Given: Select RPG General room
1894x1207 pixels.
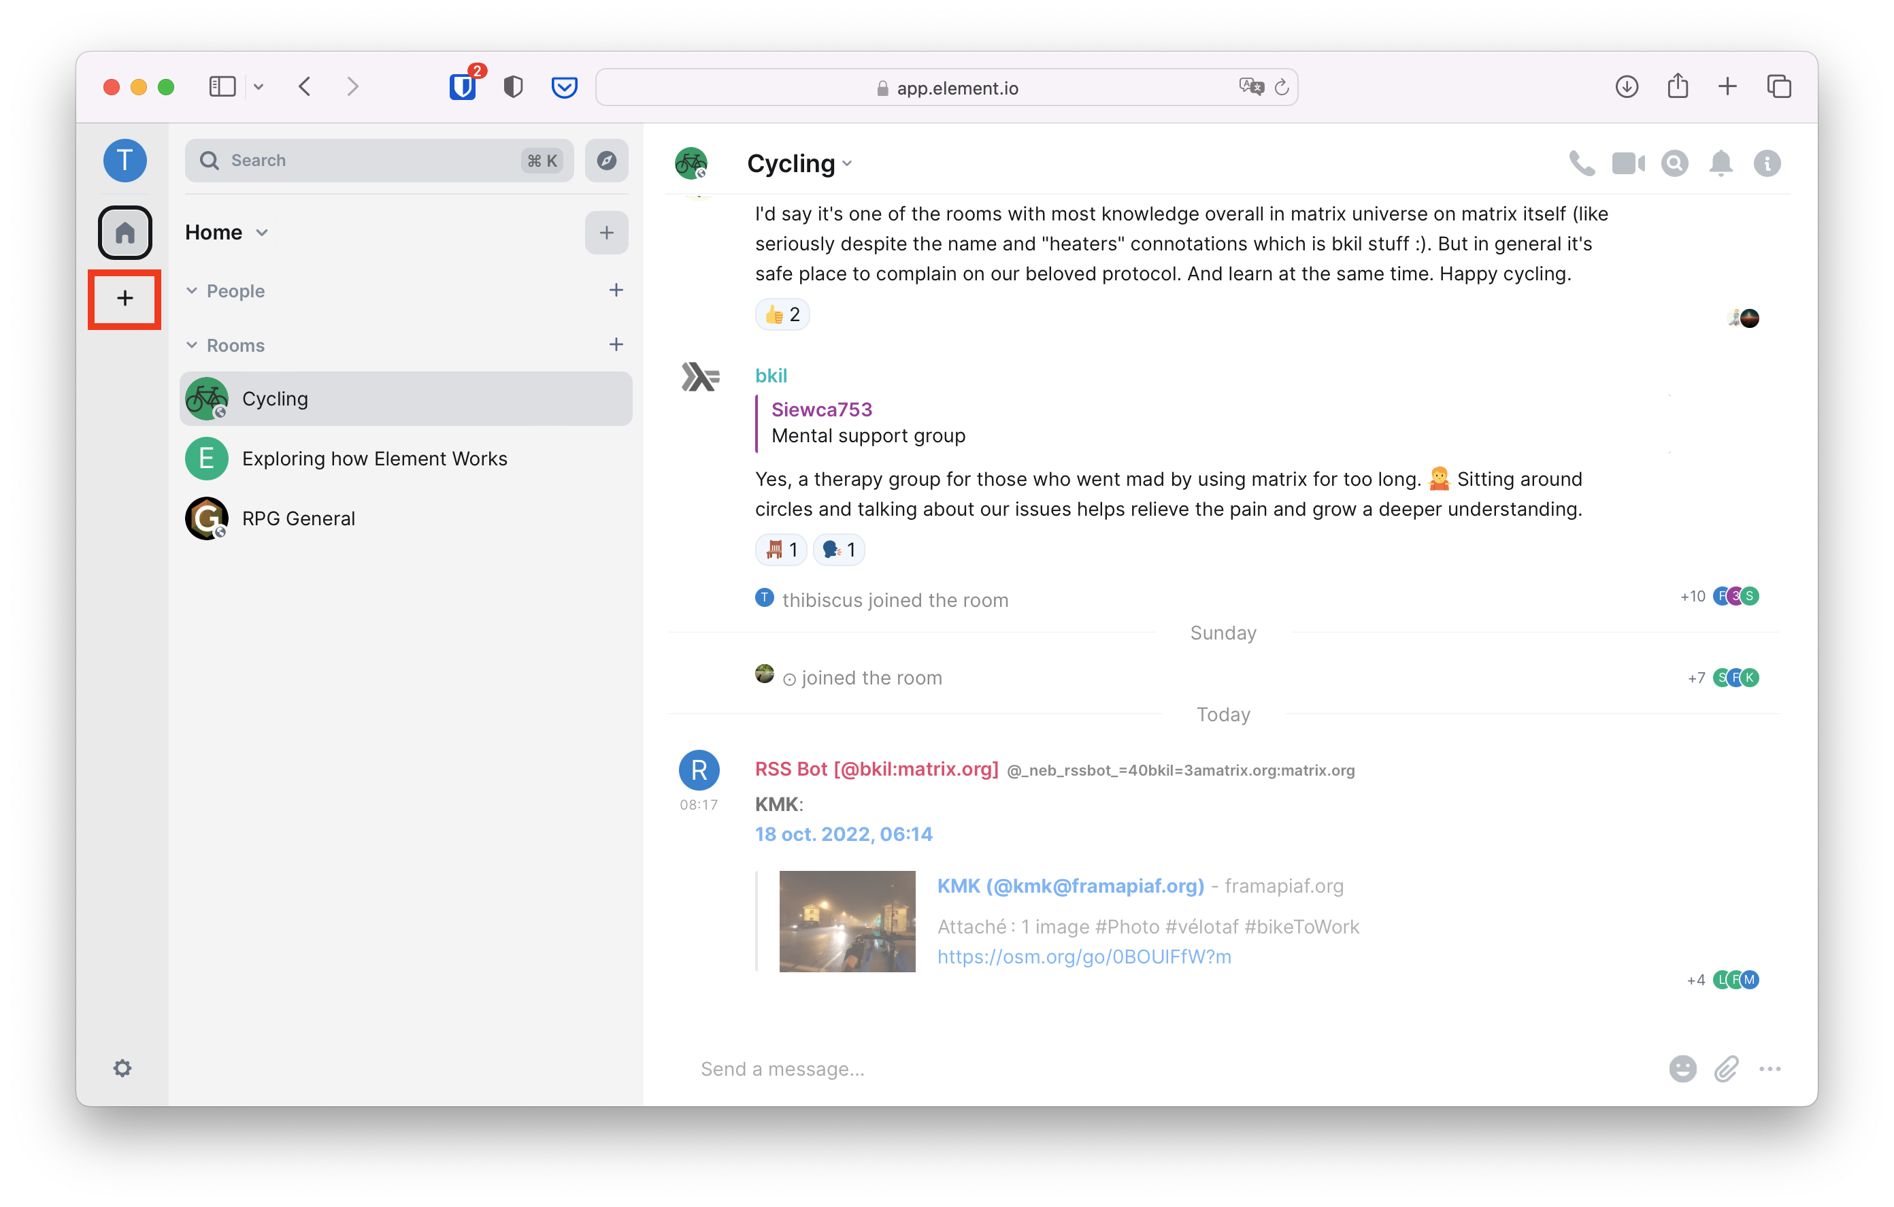Looking at the screenshot, I should (298, 518).
